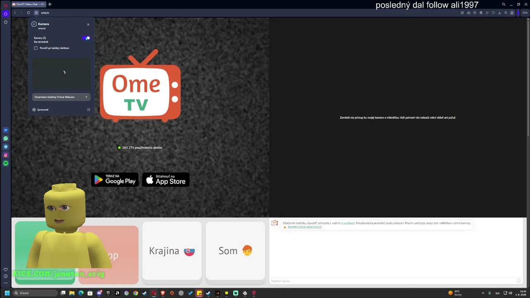Open history clock icon in sidebar
Viewport: 530px width, 298px height.
pos(5,276)
